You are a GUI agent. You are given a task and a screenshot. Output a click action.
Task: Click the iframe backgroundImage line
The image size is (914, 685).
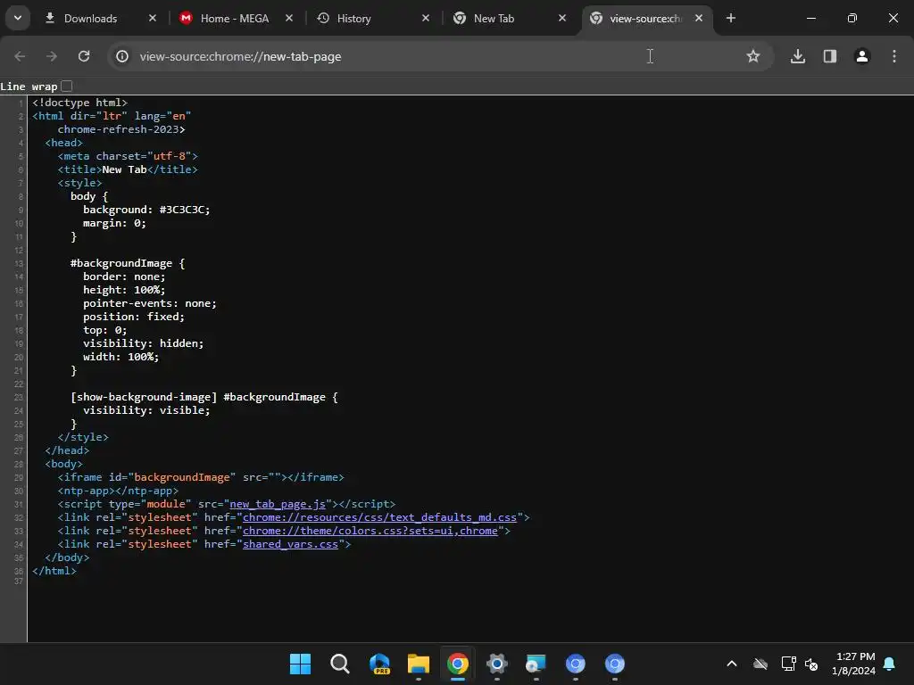tap(201, 478)
